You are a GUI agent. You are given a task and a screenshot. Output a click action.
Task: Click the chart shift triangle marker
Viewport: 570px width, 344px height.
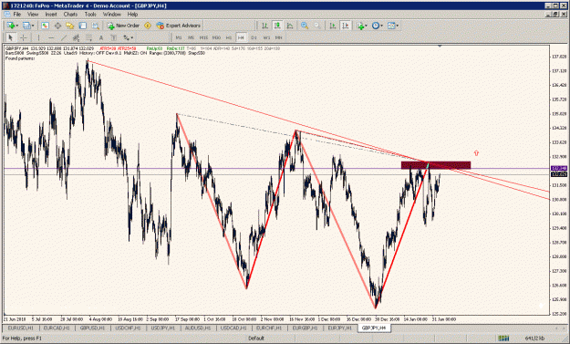(440, 47)
